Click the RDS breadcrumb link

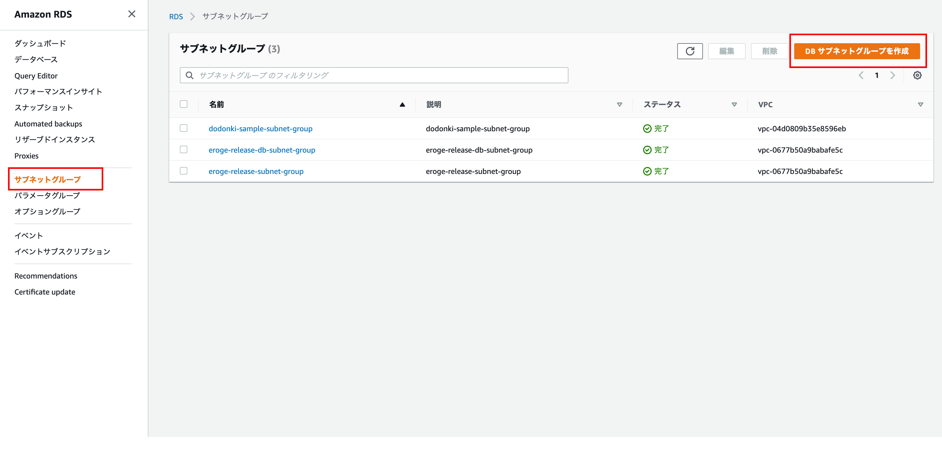point(176,17)
